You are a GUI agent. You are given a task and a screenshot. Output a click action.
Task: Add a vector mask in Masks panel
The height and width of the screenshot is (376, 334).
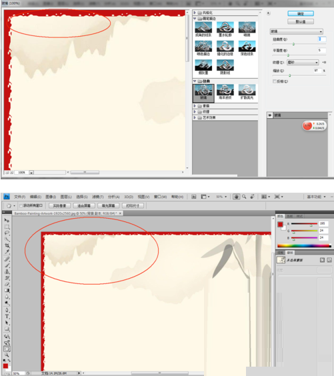329,260
